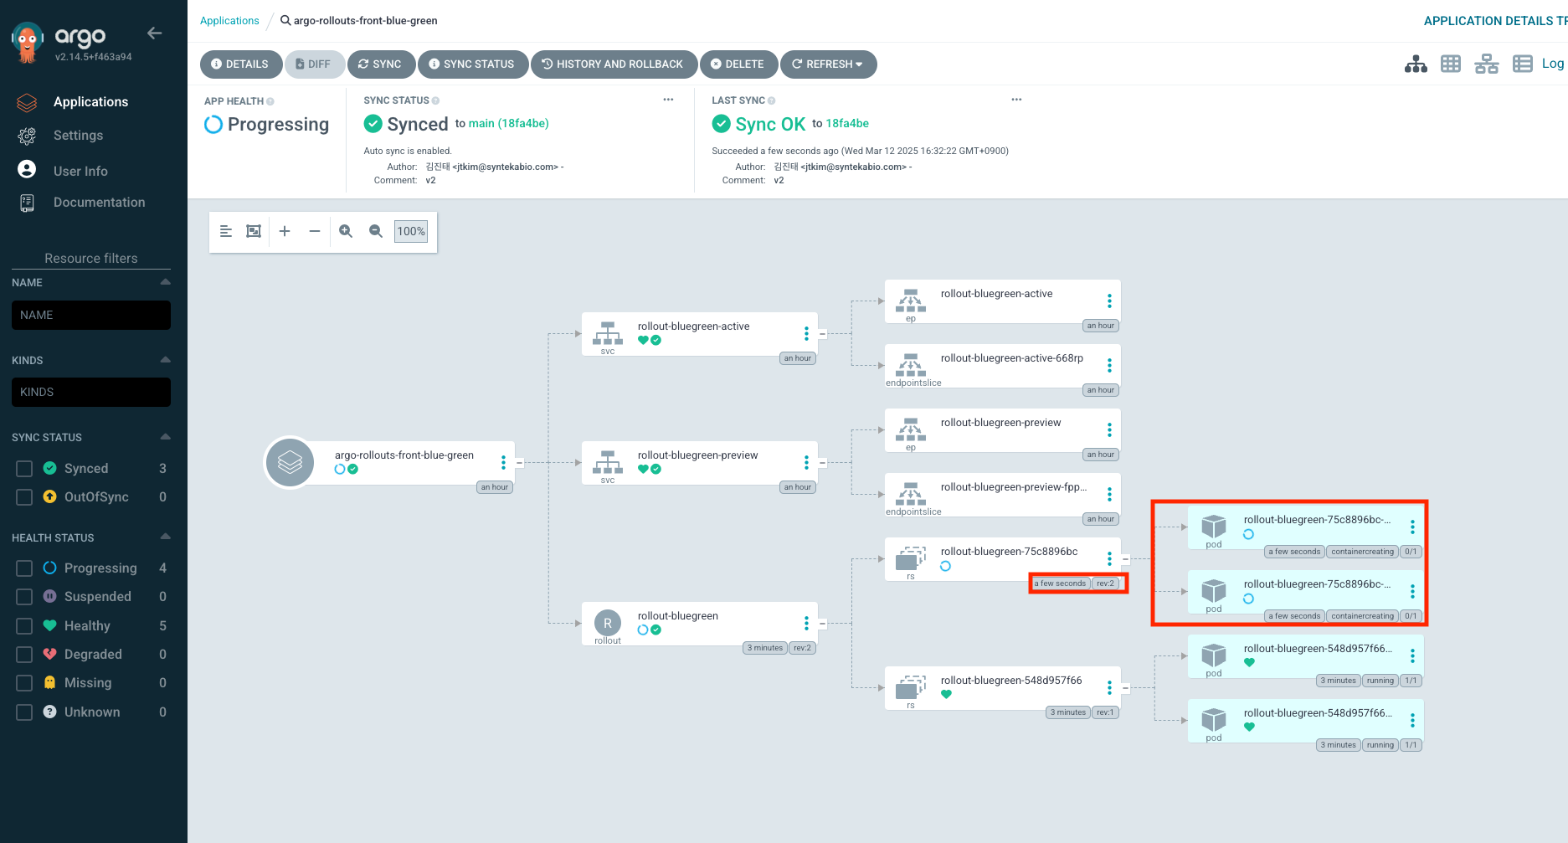Screen dimensions: 1568x843
Task: Open the User Info avatar icon
Action: click(27, 170)
